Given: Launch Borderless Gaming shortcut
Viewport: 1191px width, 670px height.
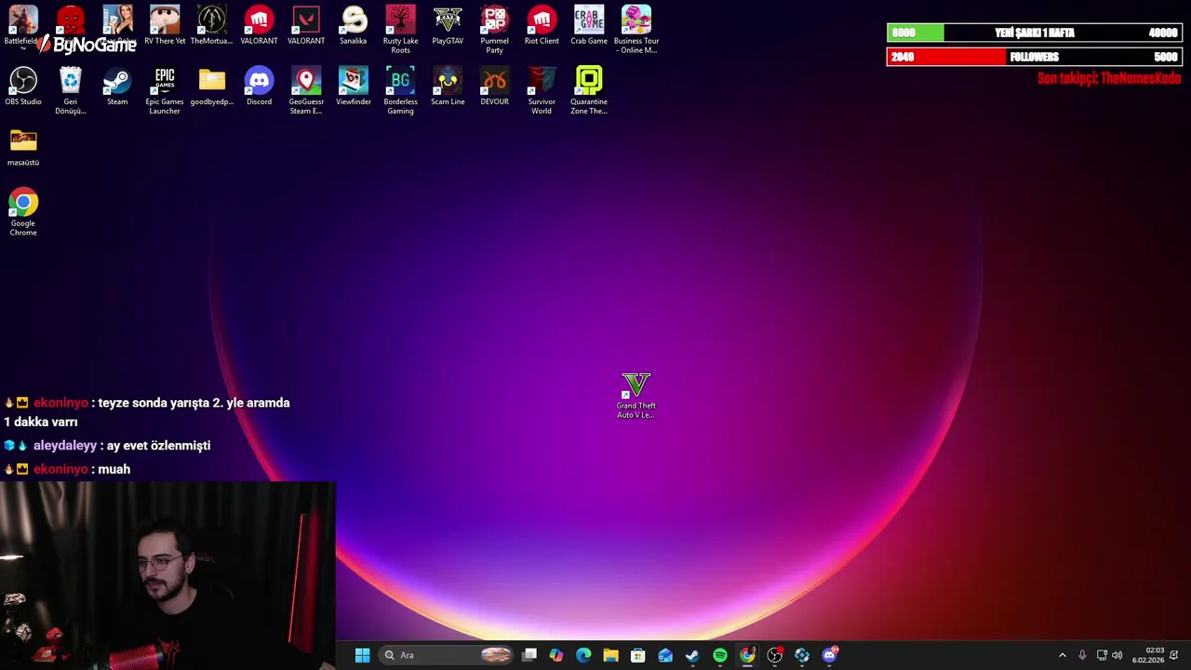Looking at the screenshot, I should coord(400,90).
